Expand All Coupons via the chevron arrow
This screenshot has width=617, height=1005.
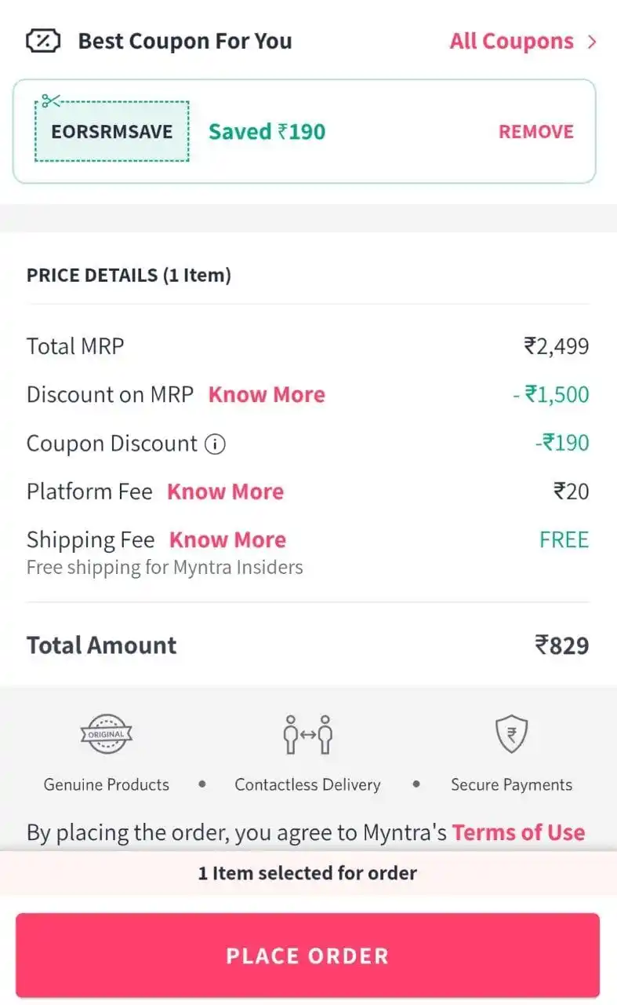tap(593, 41)
